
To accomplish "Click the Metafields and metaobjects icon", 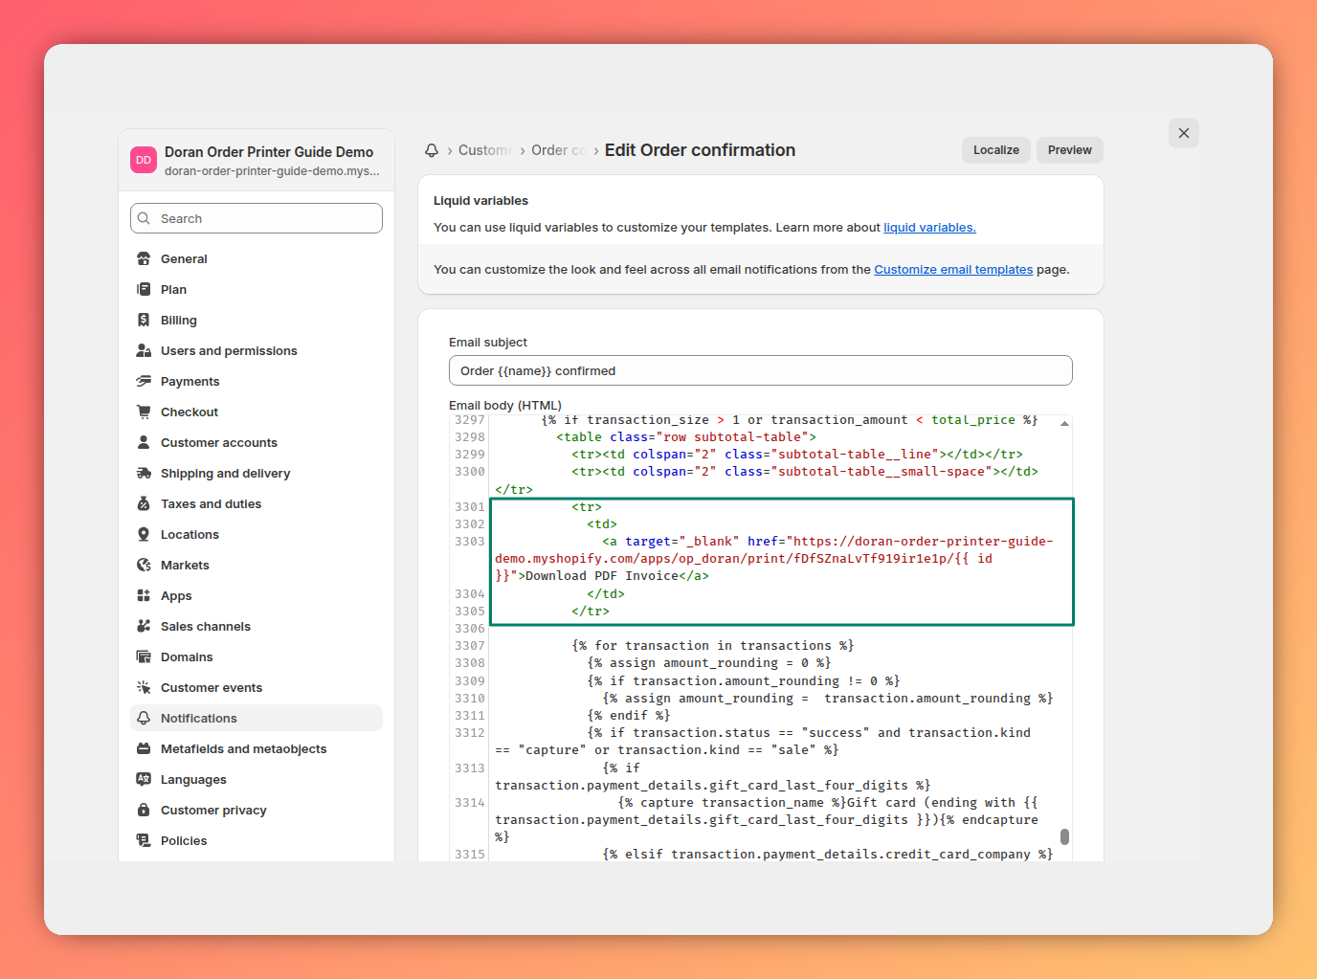I will pyautogui.click(x=144, y=748).
